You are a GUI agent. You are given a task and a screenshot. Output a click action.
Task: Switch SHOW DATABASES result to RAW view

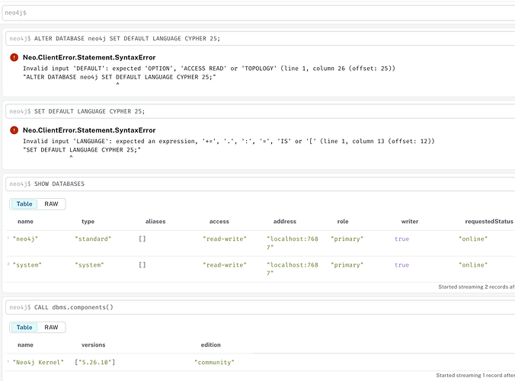point(51,204)
